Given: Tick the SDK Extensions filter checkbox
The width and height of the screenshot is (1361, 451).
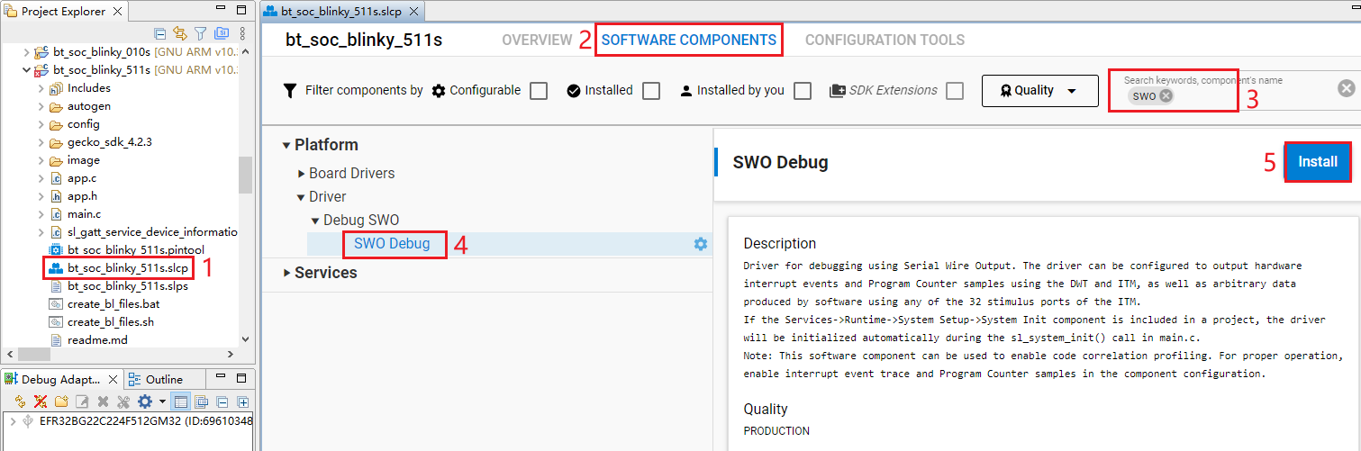Looking at the screenshot, I should tap(955, 91).
